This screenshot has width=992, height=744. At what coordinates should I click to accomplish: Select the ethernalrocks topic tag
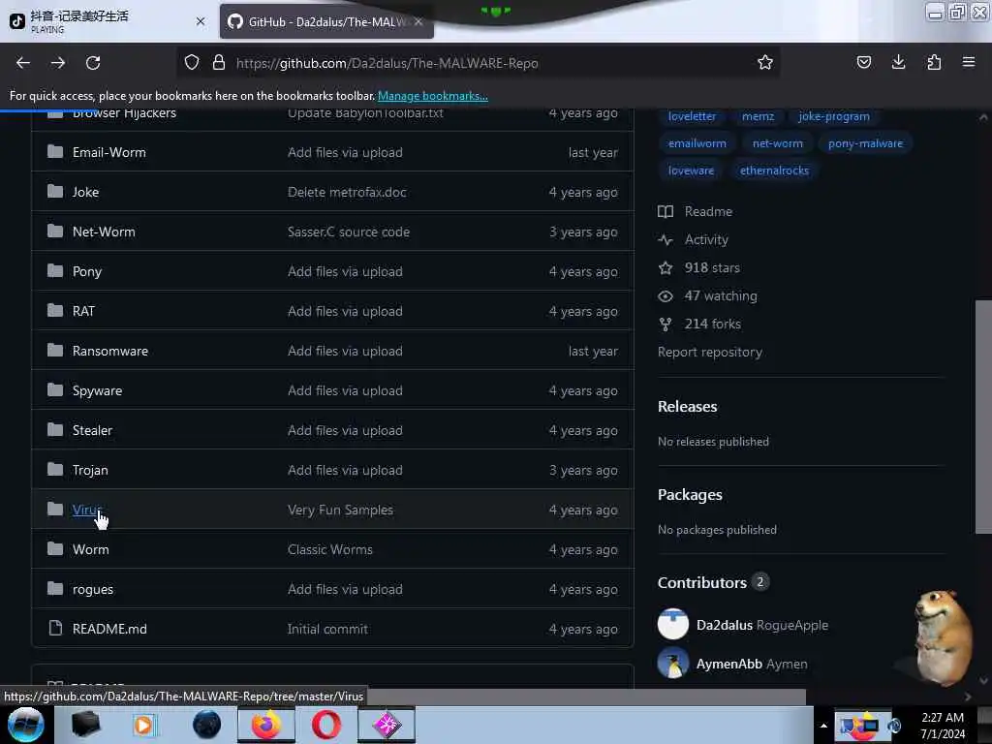point(774,170)
